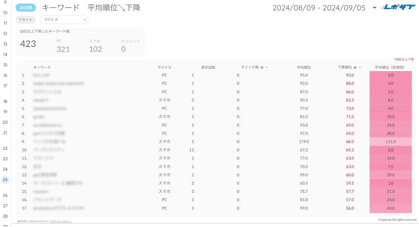Viewport: 419px width, 227px height.
Task: Jump to page 12 in the sidebar
Action: pyautogui.click(x=5, y=34)
